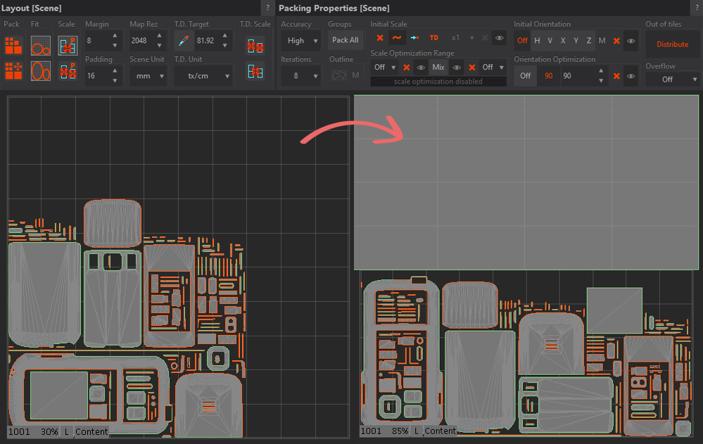This screenshot has height=444, width=703.
Task: Expand the Scene Unit mm dropdown
Action: [148, 76]
